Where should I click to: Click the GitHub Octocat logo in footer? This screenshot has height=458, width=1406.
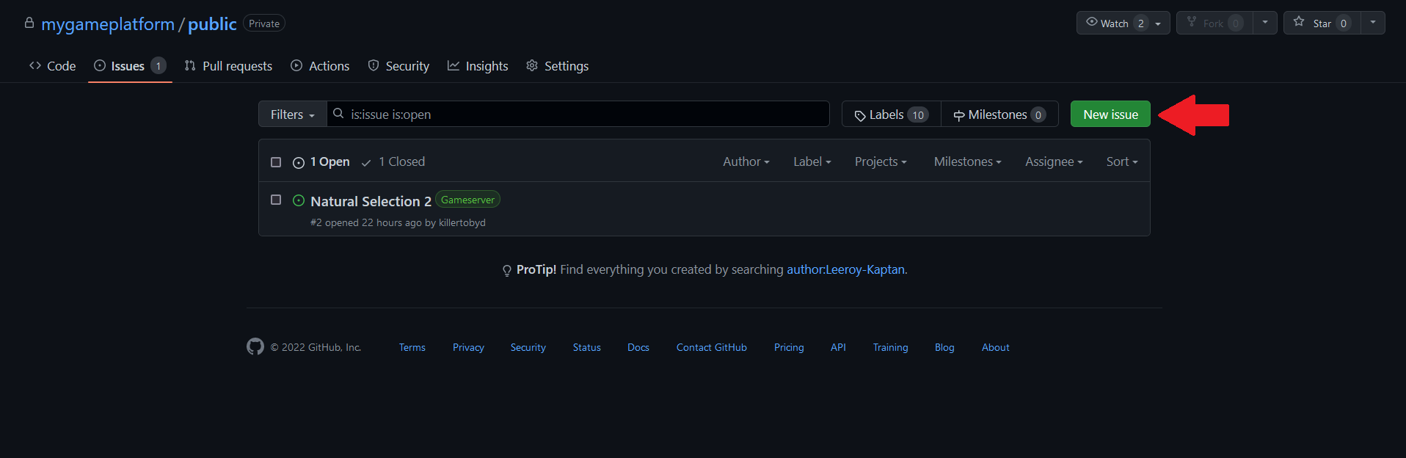tap(255, 346)
